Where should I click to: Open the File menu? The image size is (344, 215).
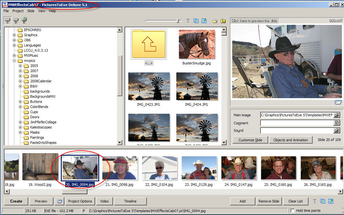coord(6,11)
